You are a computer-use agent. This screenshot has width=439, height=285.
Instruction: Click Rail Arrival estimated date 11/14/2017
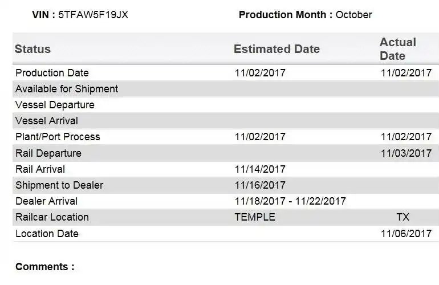(260, 169)
